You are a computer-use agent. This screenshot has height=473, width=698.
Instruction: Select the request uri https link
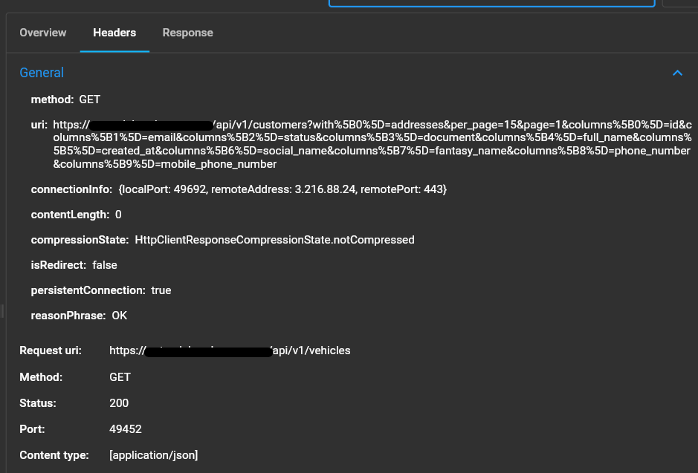click(x=230, y=350)
